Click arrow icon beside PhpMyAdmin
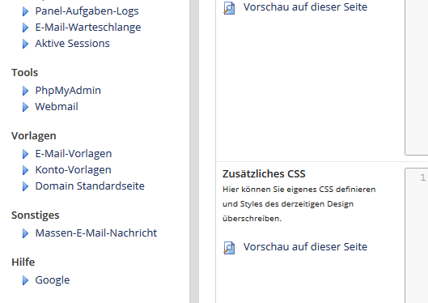Image resolution: width=428 pixels, height=303 pixels. (x=25, y=91)
